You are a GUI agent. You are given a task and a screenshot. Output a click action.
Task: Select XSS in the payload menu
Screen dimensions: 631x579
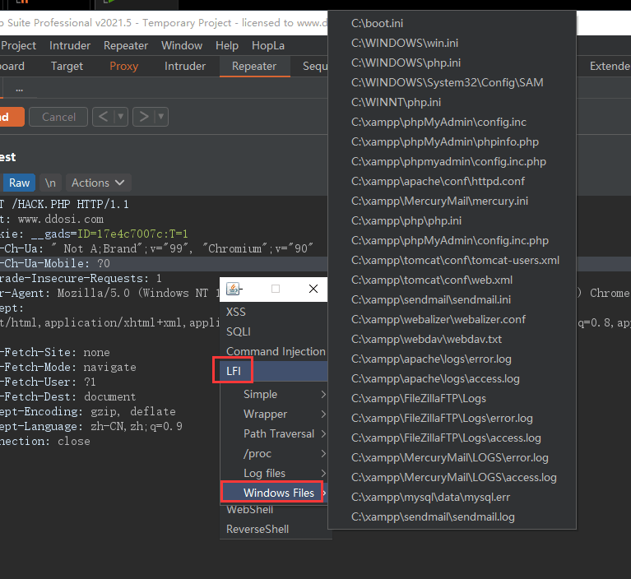(274, 312)
